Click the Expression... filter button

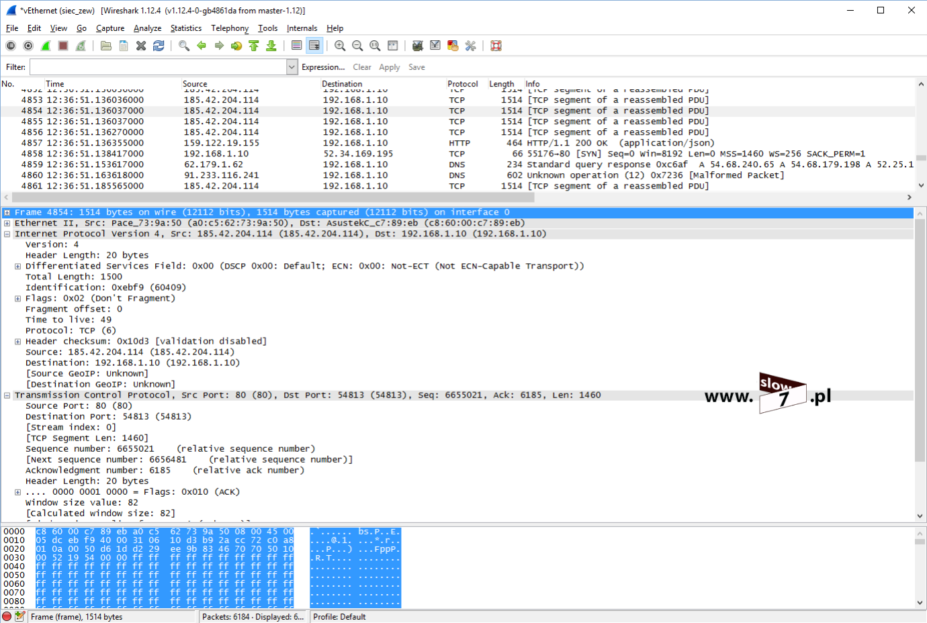[x=323, y=67]
